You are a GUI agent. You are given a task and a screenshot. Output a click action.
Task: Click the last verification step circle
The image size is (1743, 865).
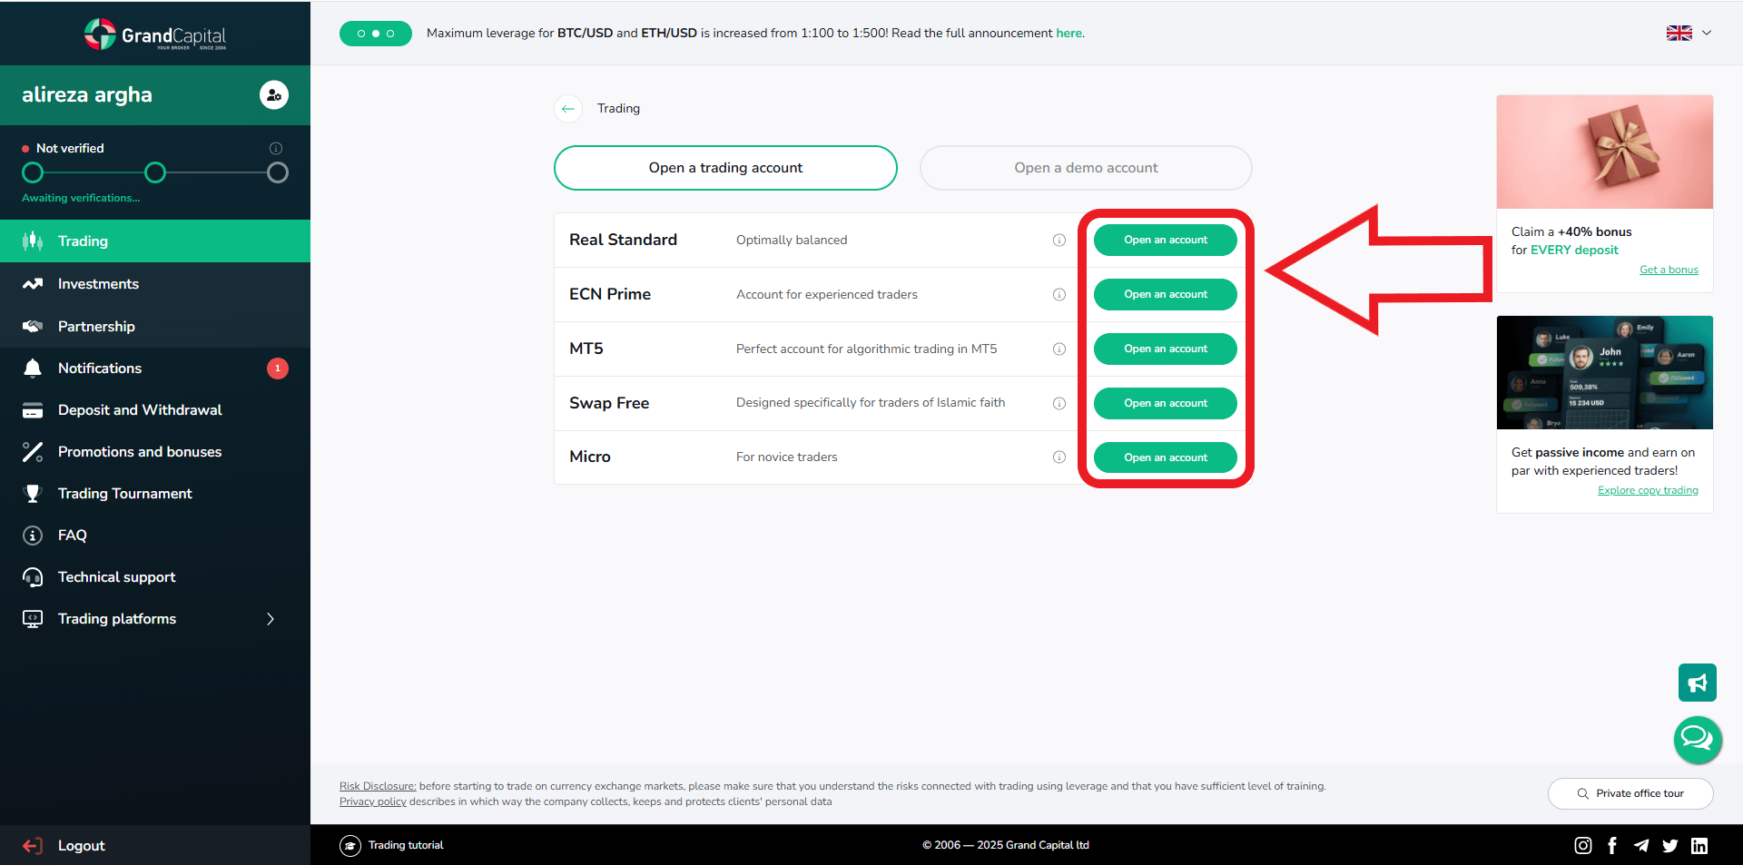coord(278,172)
